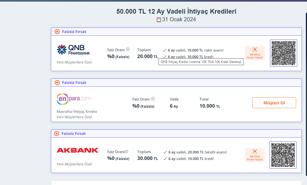Viewport: 307px width, 185px height.
Task: Click the Enpara Vade 6 Ay value
Action: click(174, 106)
